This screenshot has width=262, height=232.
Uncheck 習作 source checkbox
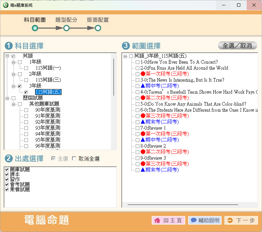[x=7, y=180]
